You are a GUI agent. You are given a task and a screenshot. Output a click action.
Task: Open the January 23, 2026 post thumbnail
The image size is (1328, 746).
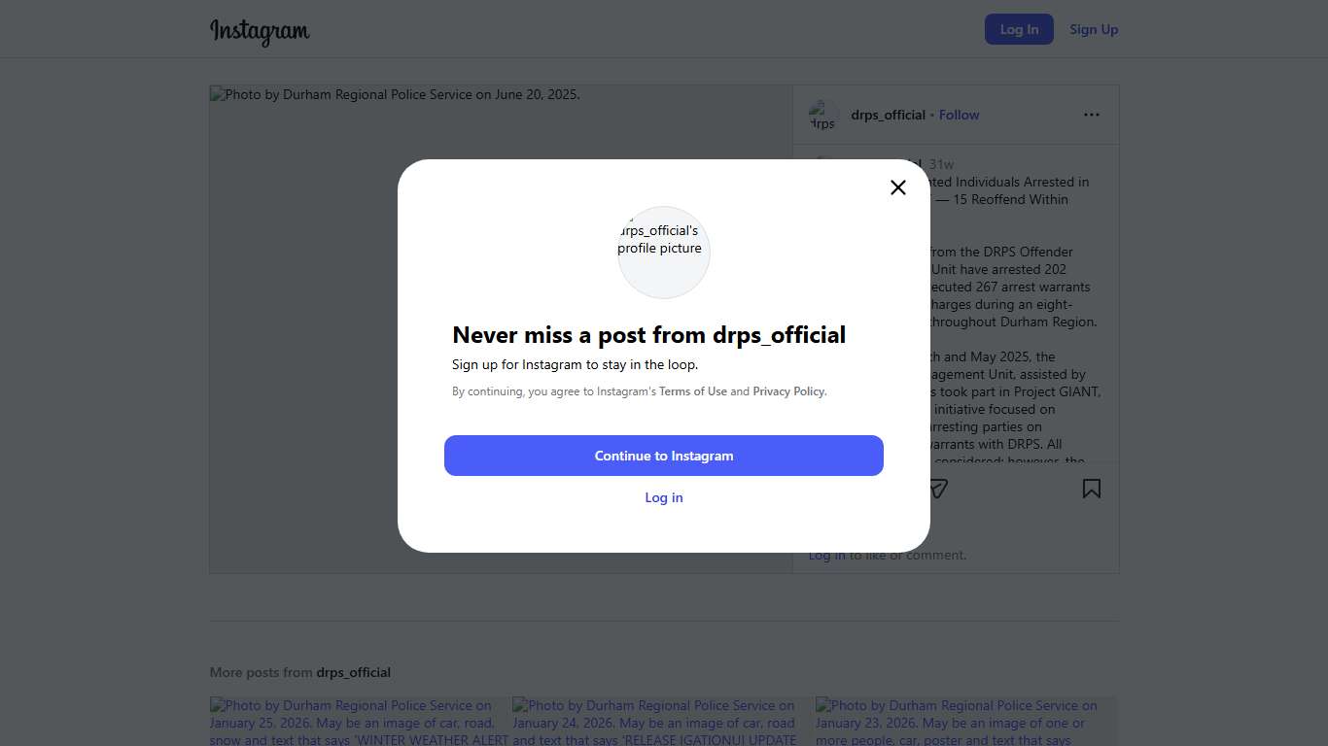click(x=965, y=722)
